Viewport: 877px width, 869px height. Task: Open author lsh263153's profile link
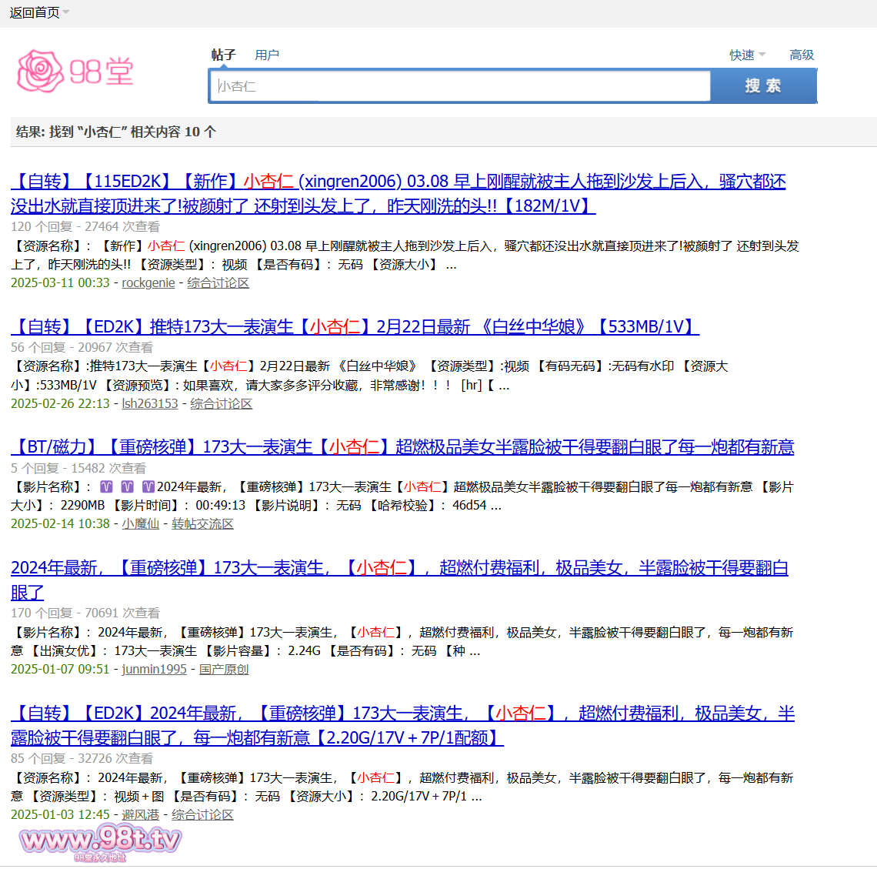pos(150,403)
